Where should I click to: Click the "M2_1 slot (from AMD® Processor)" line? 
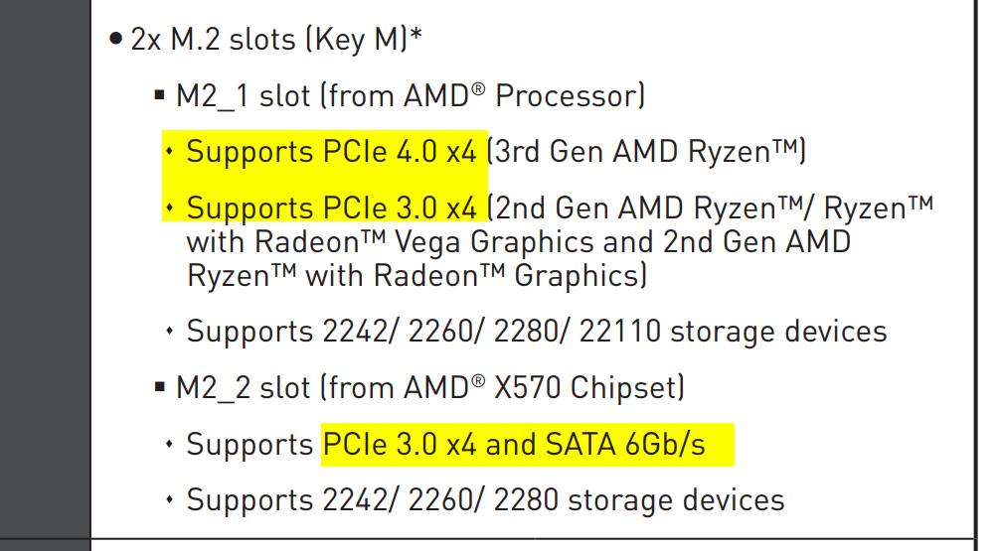pos(411,96)
